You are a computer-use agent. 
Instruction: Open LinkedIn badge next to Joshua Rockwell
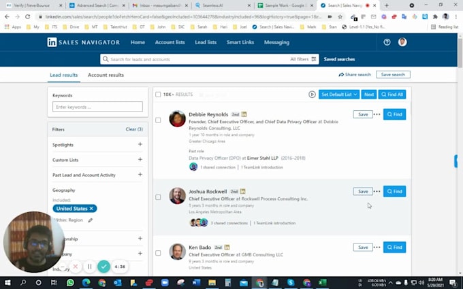coord(242,191)
